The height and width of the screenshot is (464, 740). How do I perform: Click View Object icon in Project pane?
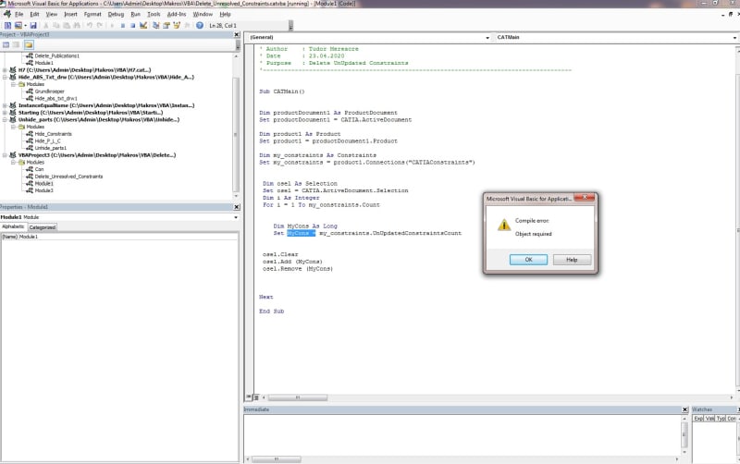(16, 44)
